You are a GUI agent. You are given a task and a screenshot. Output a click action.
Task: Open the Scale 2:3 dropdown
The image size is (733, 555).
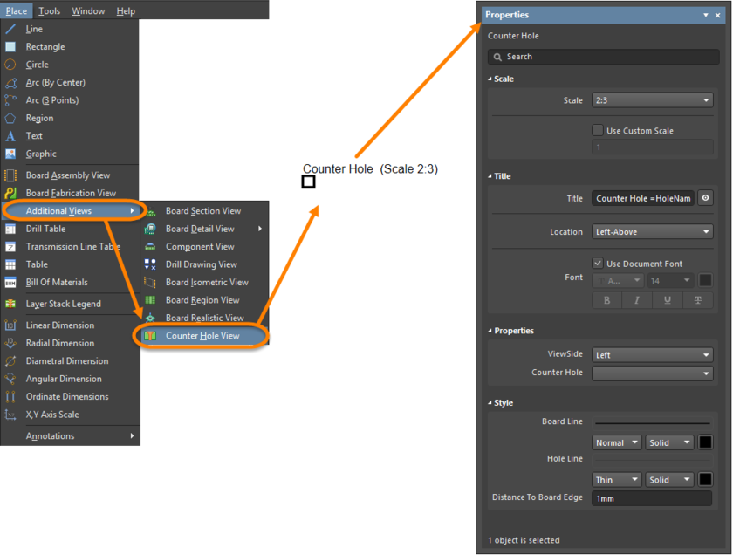pos(652,100)
